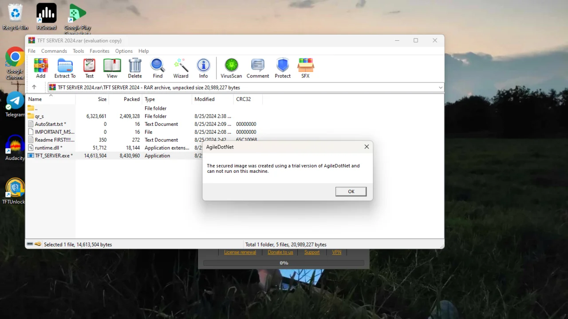Click the VPN link

(337, 252)
